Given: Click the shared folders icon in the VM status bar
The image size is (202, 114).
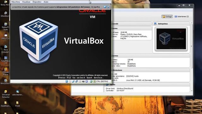Looking at the screenshot, I should [x=80, y=81].
